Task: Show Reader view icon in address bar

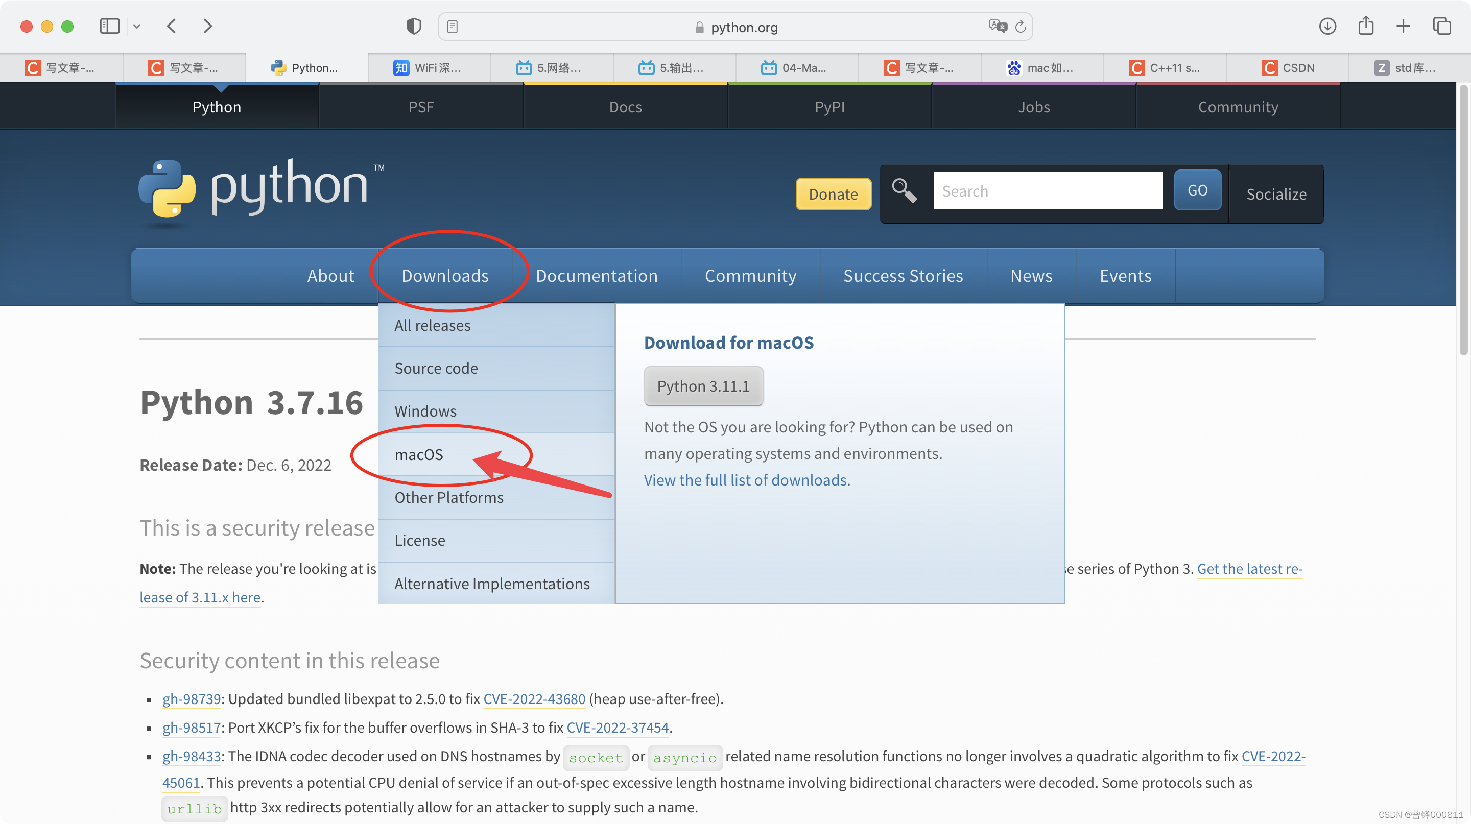Action: click(452, 27)
